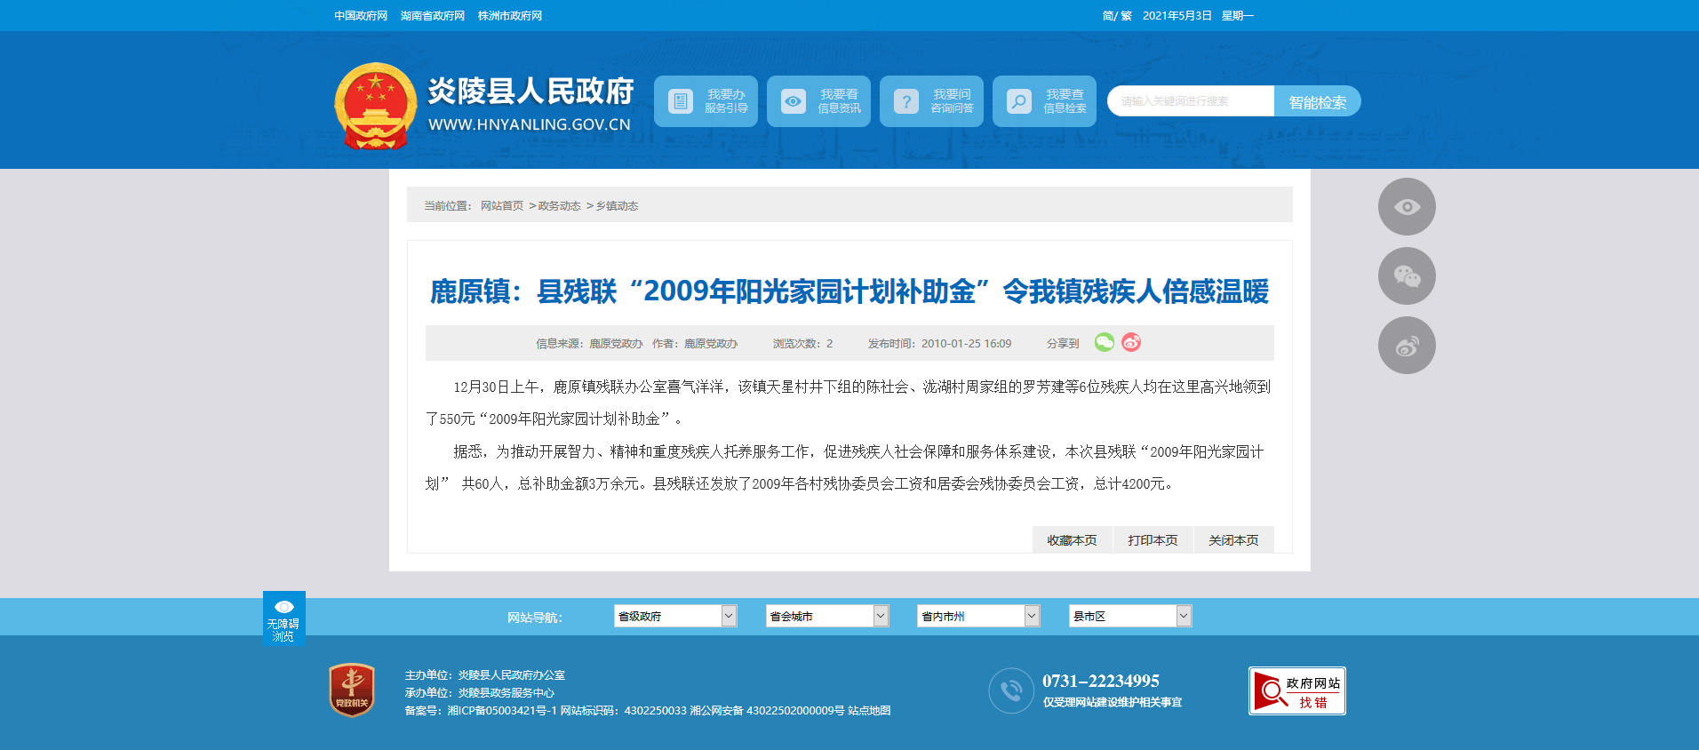
Task: Go to 网站首页 in breadcrumb
Action: pyautogui.click(x=502, y=206)
